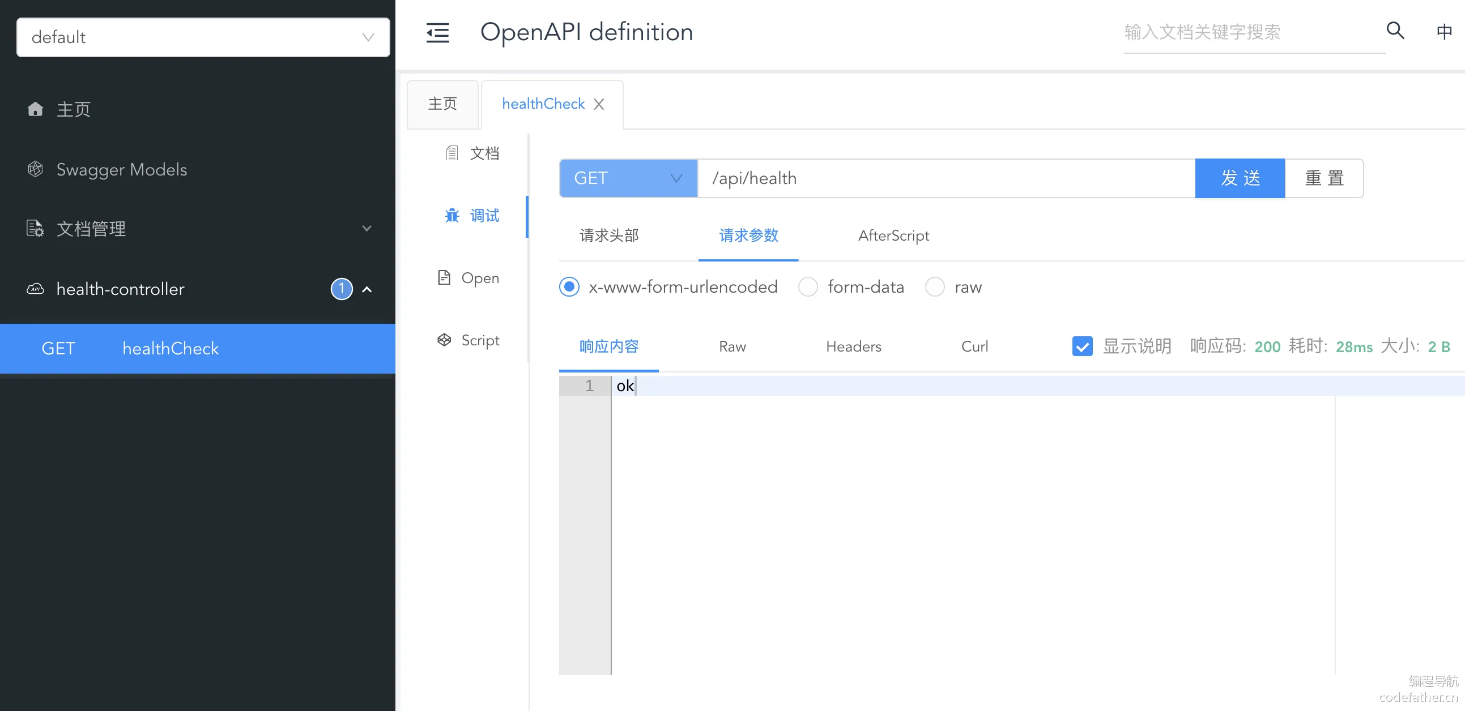
Task: Select the health-controller sidebar group
Action: [197, 289]
